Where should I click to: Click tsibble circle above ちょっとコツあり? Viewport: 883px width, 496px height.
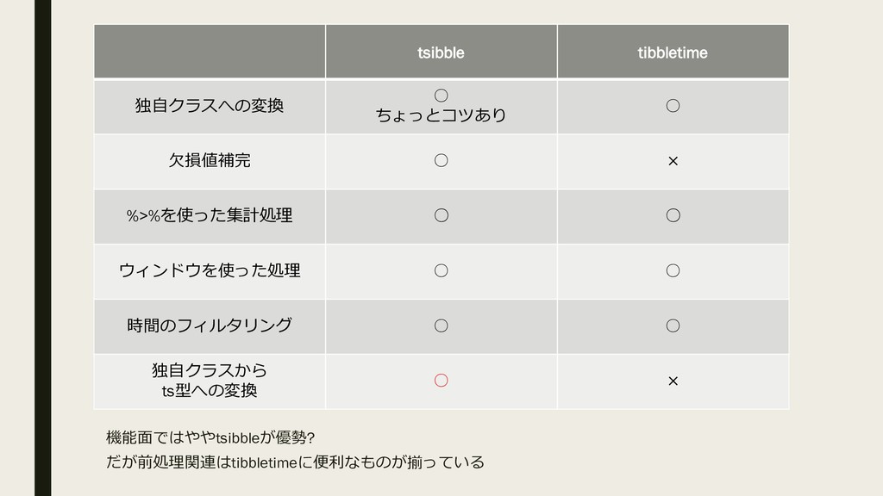coord(441,96)
